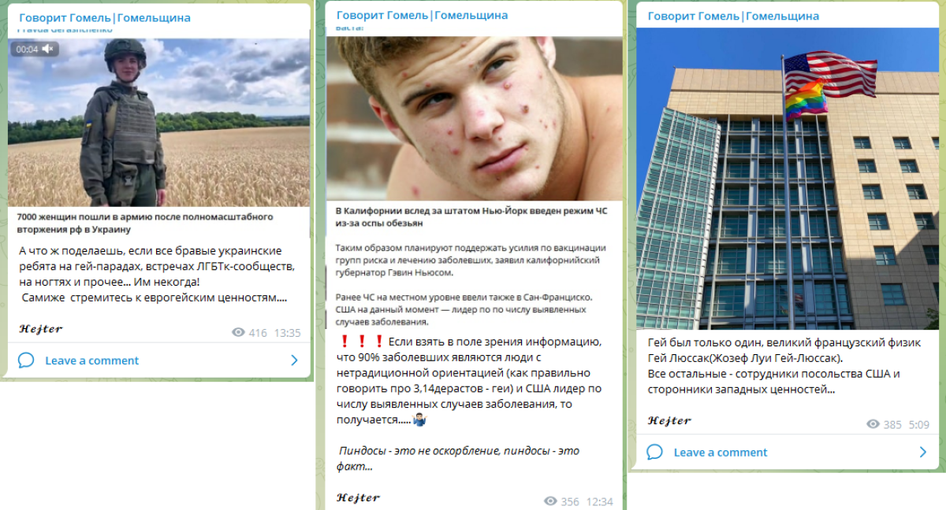Click the red exclamation marks in the middle post
Viewport: 946px width, 510px height.
pyautogui.click(x=361, y=342)
